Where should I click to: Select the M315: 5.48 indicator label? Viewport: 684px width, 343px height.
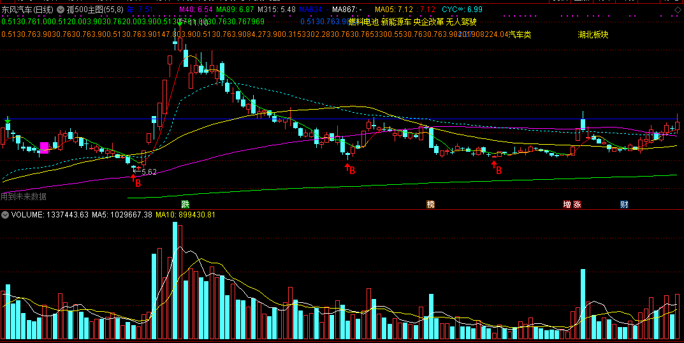277,10
